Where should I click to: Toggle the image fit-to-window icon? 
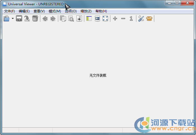pyautogui.click(x=97, y=19)
